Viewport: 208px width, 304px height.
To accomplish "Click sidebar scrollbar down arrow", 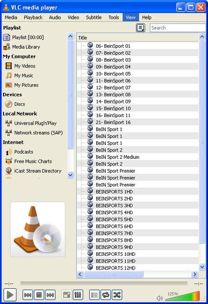I will [x=70, y=175].
